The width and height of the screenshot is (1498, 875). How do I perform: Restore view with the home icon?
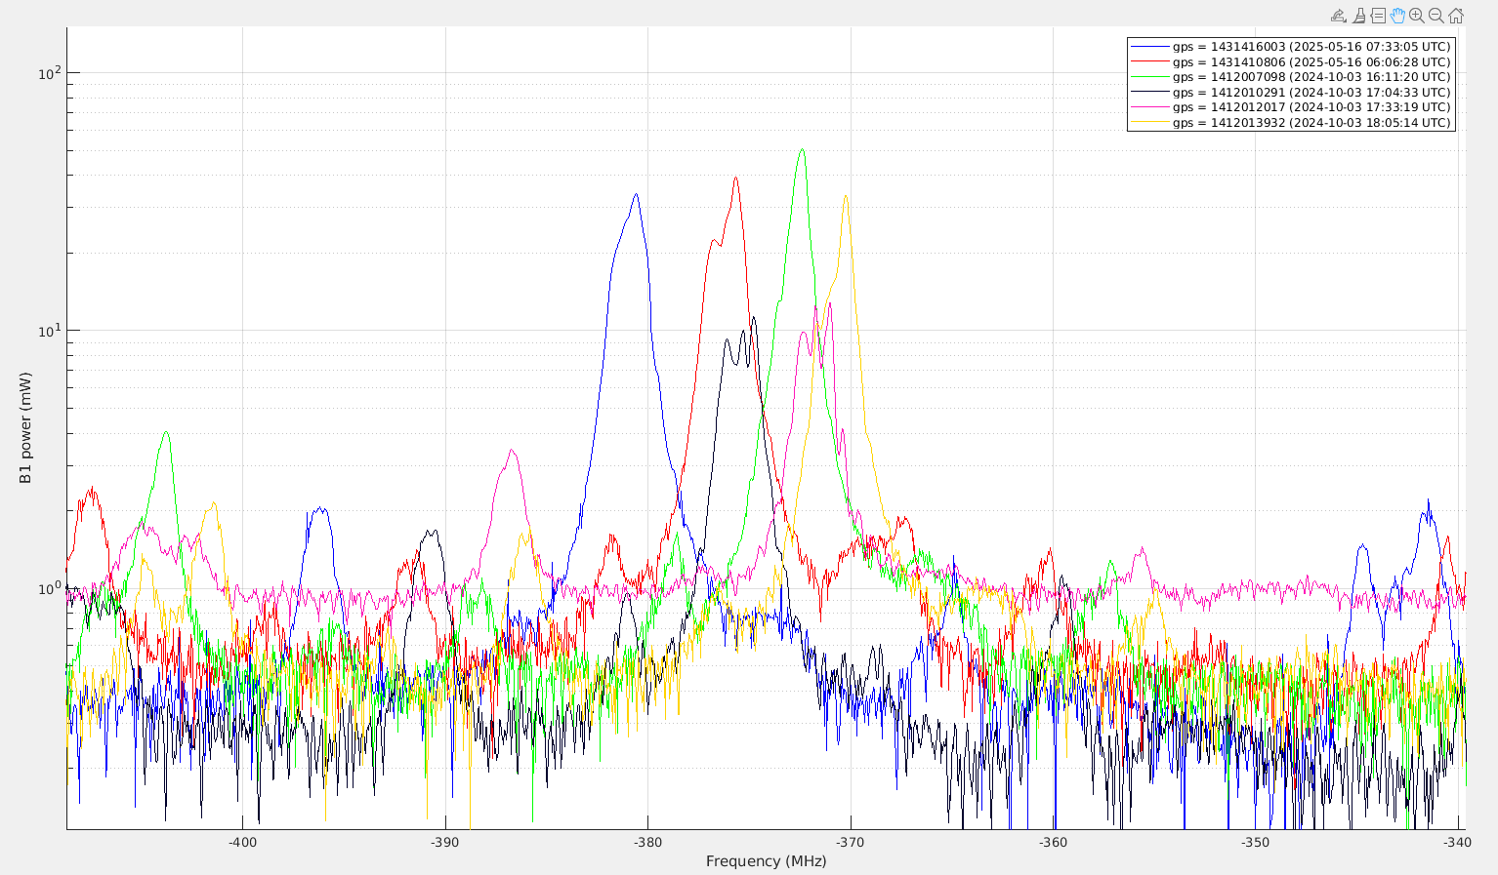click(x=1456, y=16)
